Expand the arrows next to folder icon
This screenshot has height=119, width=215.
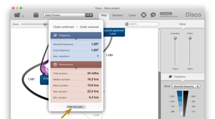tap(23, 16)
